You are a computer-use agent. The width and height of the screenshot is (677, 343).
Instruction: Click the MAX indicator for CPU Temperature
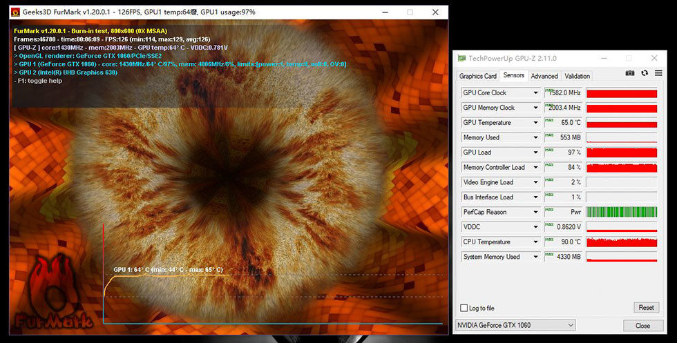point(549,239)
